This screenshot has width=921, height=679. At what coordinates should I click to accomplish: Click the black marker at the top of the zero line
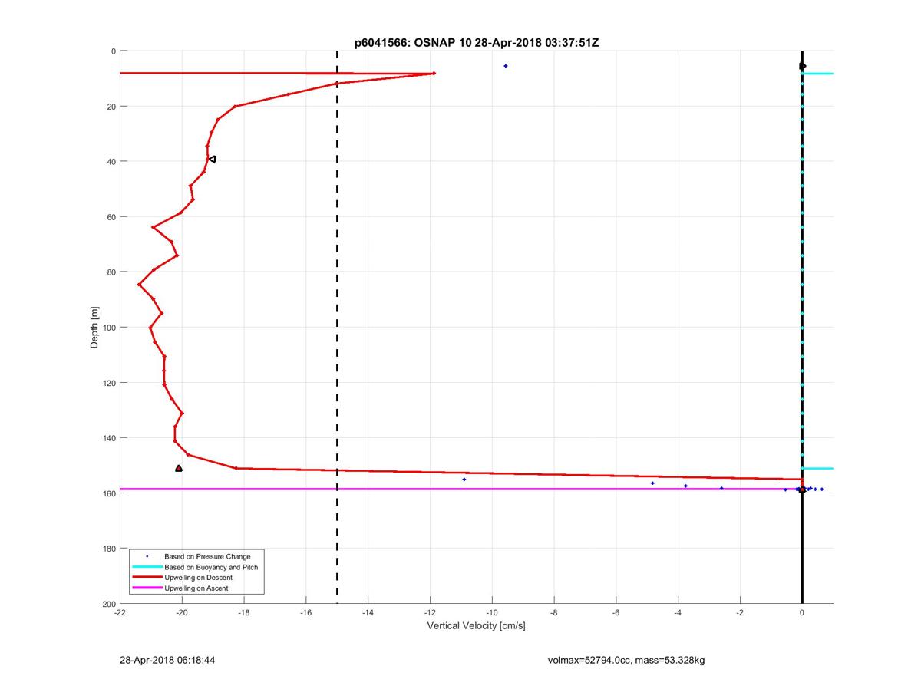[802, 66]
